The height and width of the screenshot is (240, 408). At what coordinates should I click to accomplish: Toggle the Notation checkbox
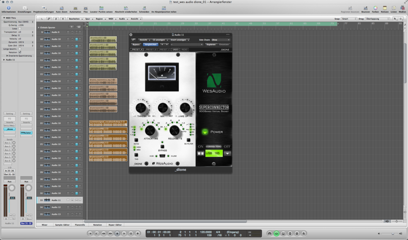pos(20,52)
